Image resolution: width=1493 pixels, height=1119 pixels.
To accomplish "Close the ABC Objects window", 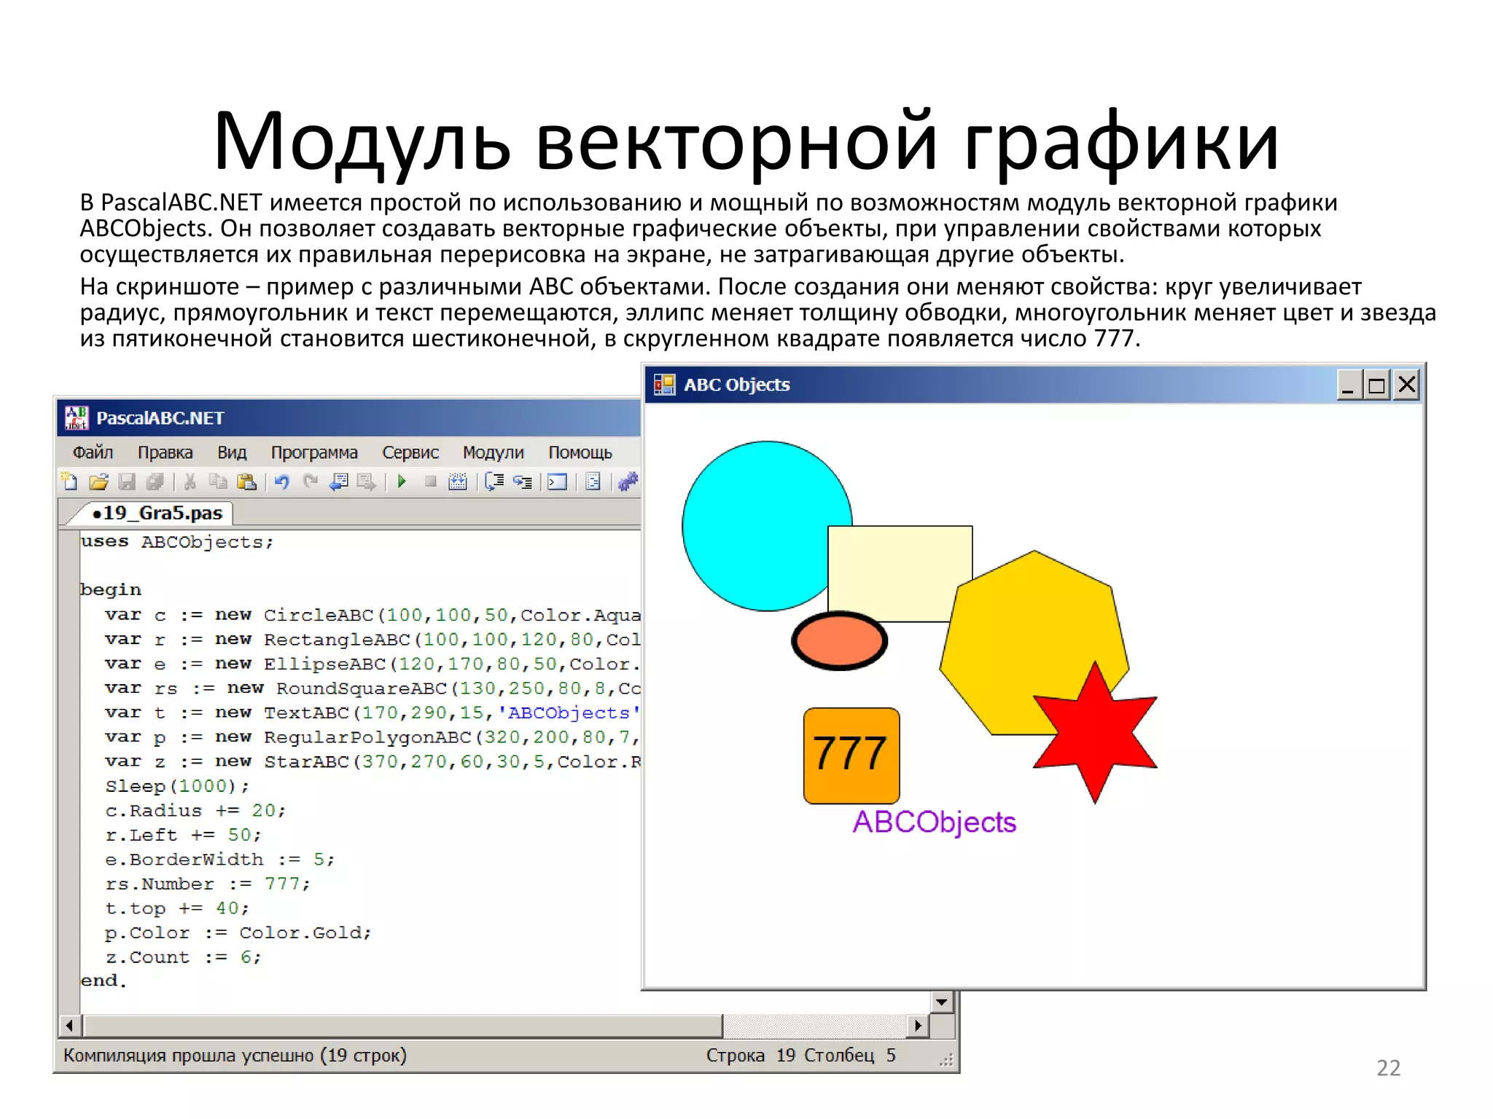I will coord(1407,385).
